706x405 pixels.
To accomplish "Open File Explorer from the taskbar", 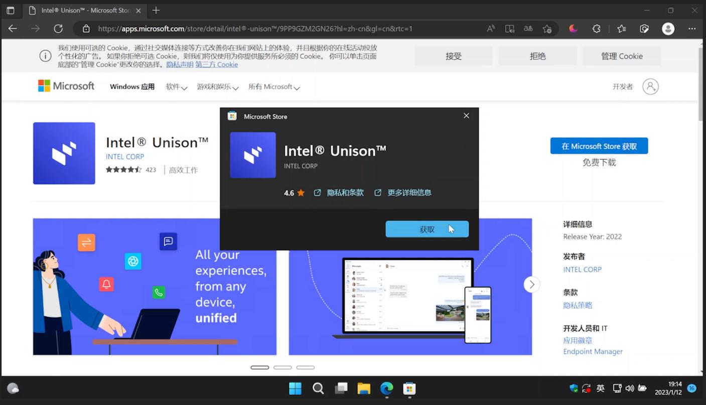I will click(364, 388).
